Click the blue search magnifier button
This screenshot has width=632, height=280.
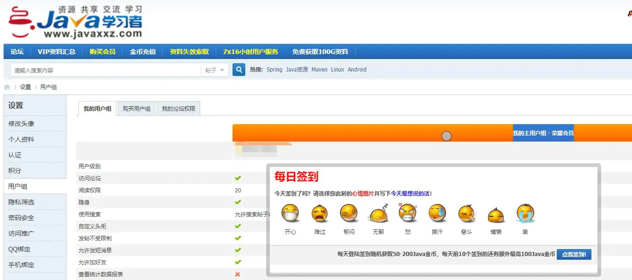pos(238,70)
